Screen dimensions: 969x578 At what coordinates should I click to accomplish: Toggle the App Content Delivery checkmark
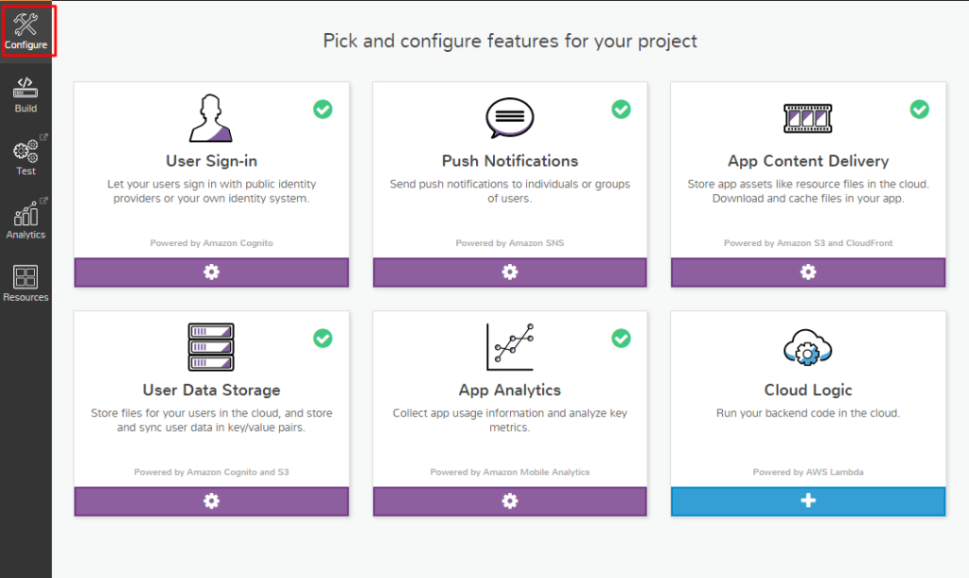coord(919,110)
